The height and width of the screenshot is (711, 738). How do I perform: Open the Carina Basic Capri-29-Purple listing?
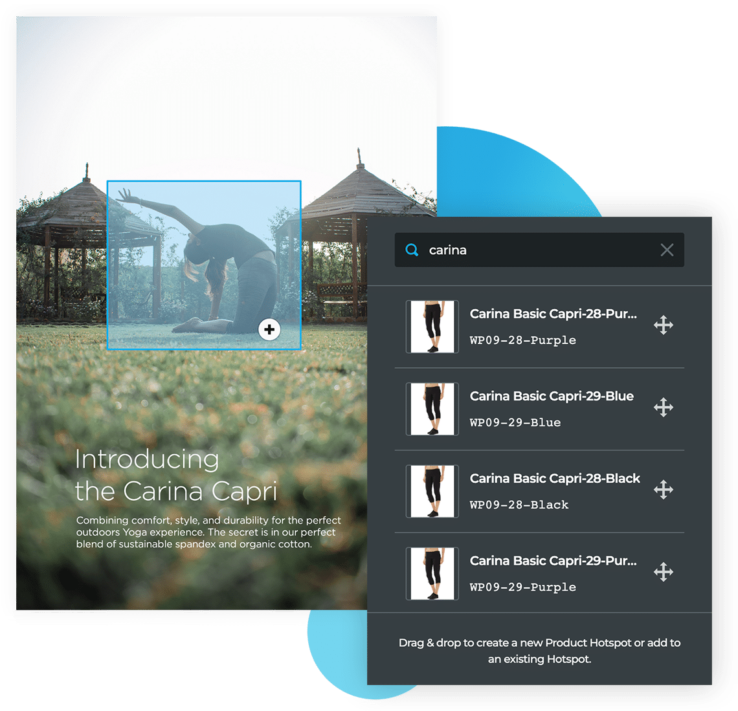[x=554, y=560]
